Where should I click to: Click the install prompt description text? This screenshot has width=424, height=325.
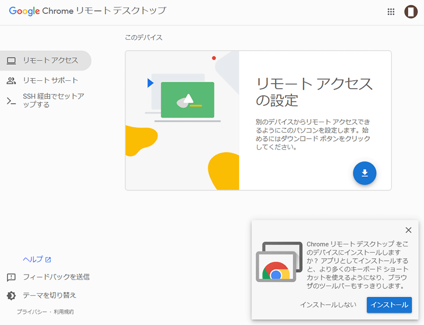[x=357, y=265]
